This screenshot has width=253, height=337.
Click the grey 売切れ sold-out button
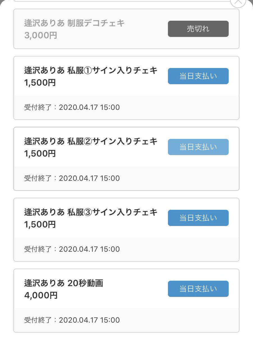click(198, 29)
